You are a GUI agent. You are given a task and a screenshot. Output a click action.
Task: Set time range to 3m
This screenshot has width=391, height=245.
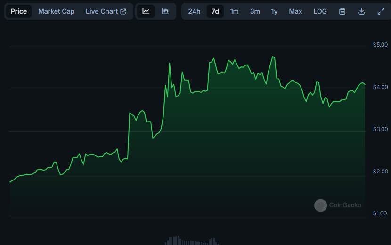255,11
